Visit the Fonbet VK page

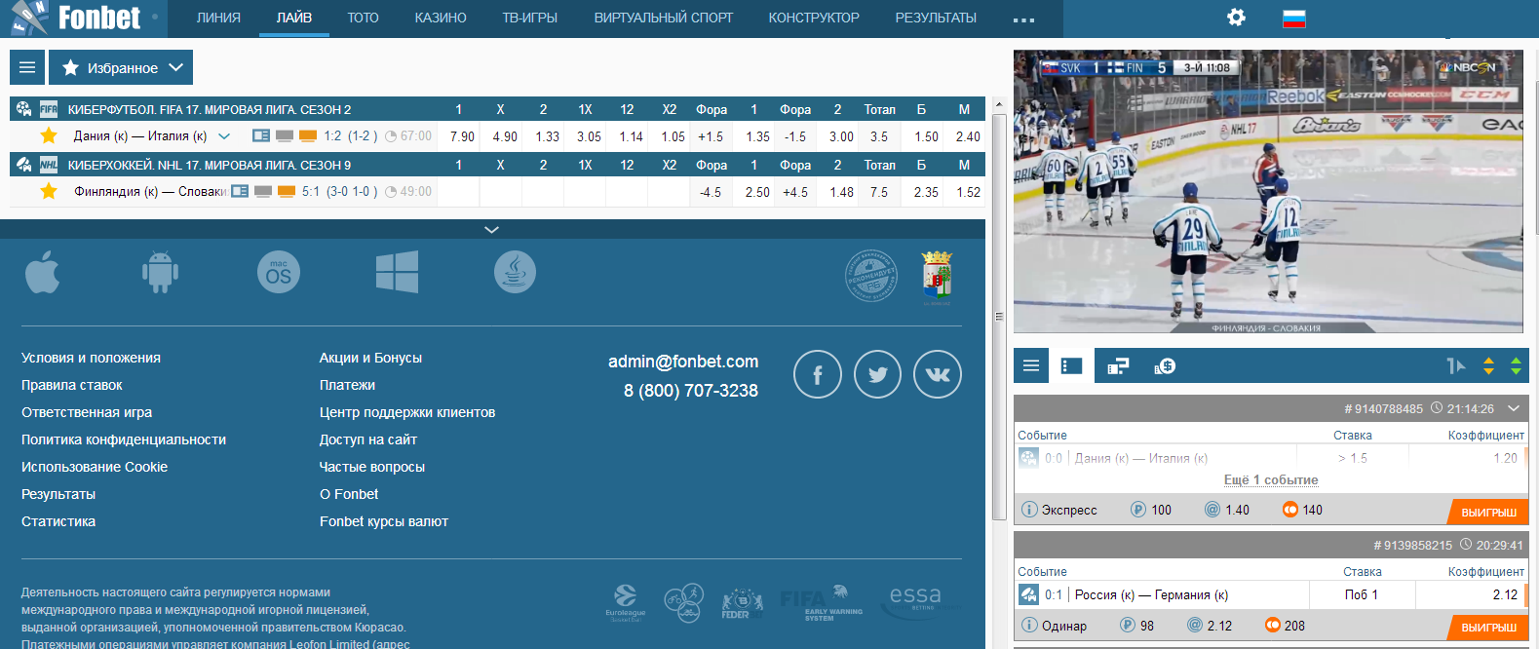pos(938,374)
